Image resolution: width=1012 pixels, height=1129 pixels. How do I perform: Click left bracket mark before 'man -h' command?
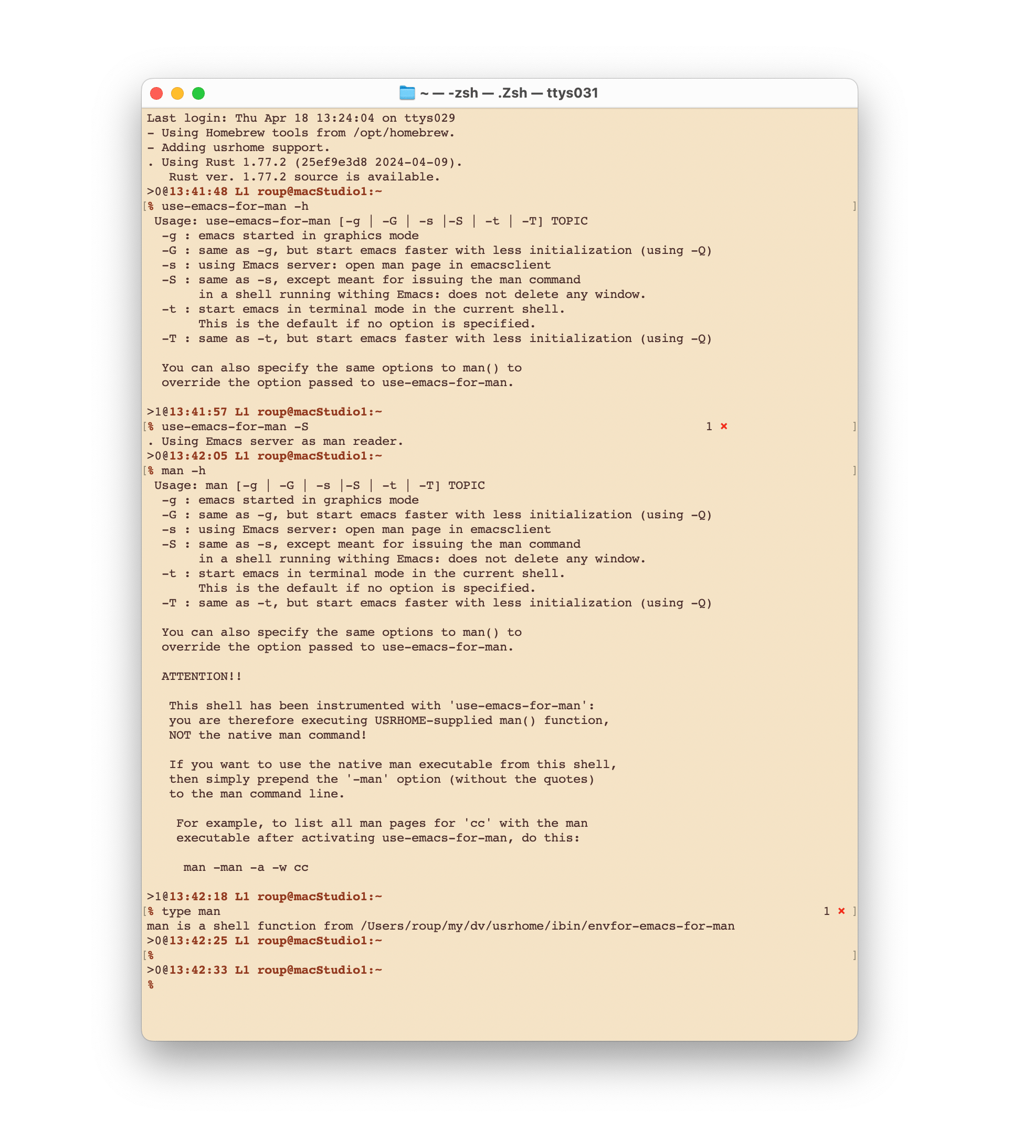[x=145, y=471]
